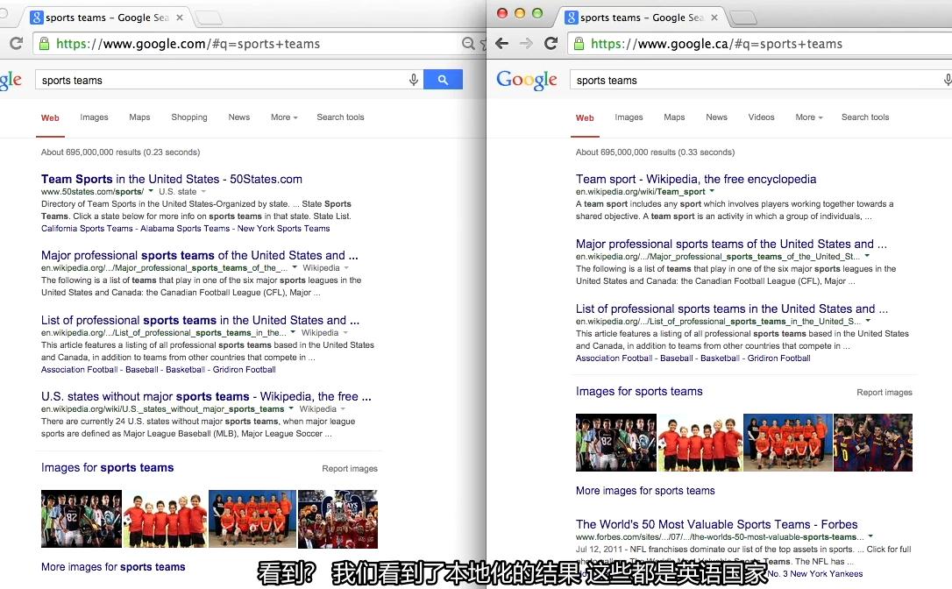952x589 pixels.
Task: Click yellow minimize button of google.ca window
Action: [520, 13]
